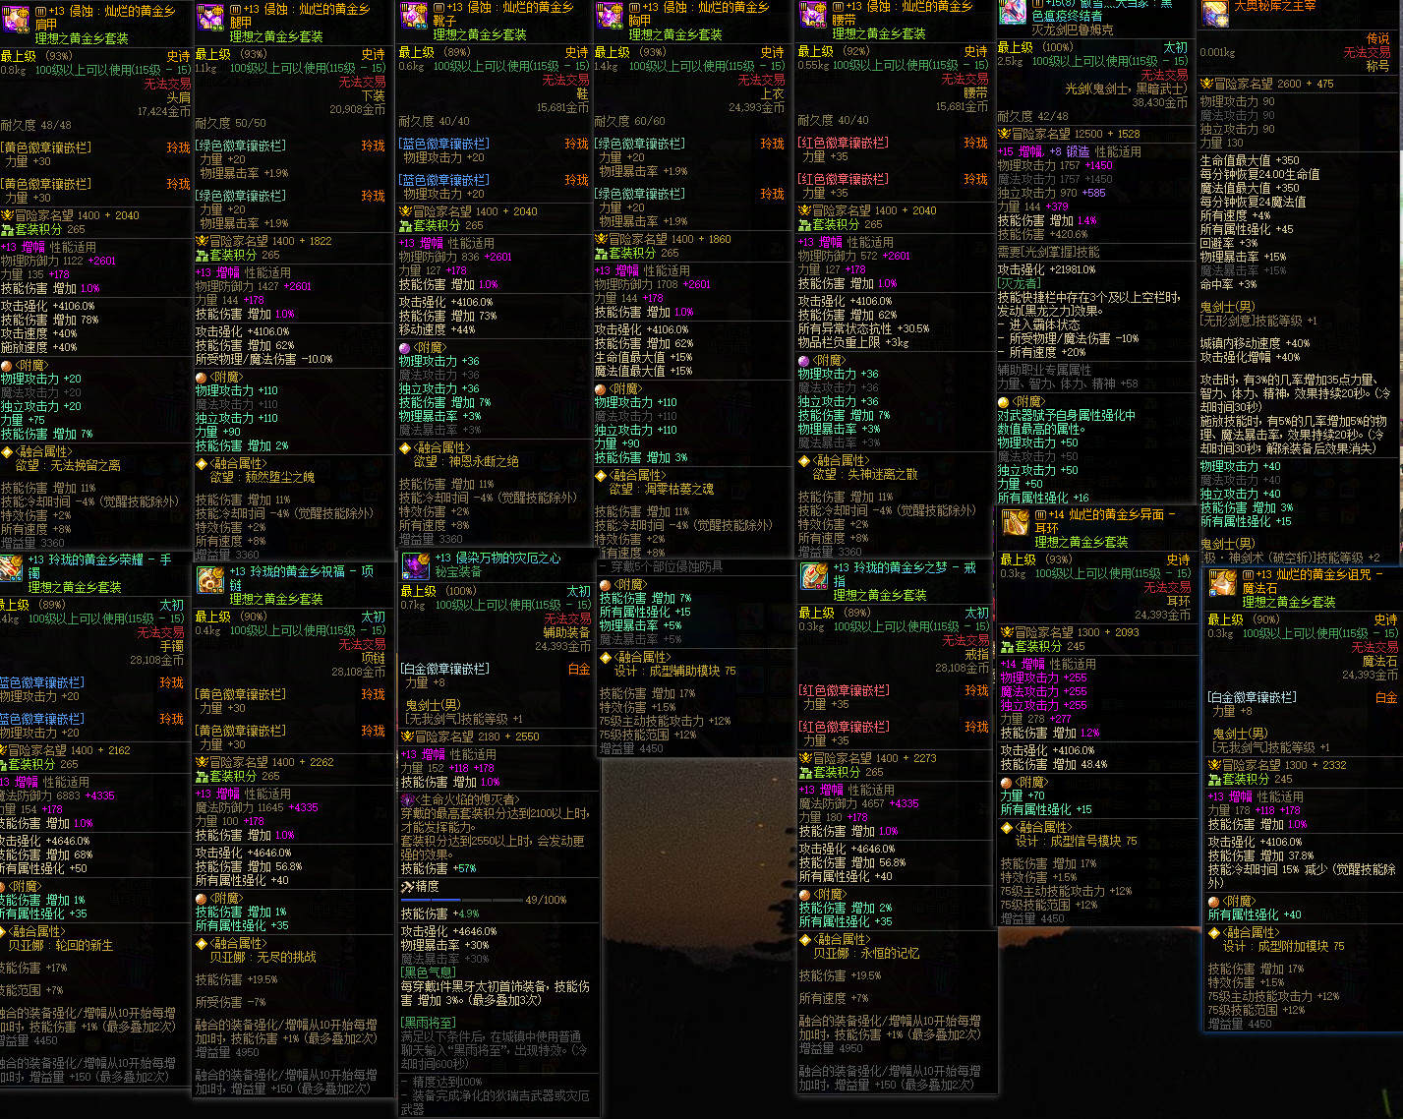Click the 贝亚娜：永恒的记忆 fusion text
Image resolution: width=1403 pixels, height=1119 pixels.
click(x=866, y=953)
